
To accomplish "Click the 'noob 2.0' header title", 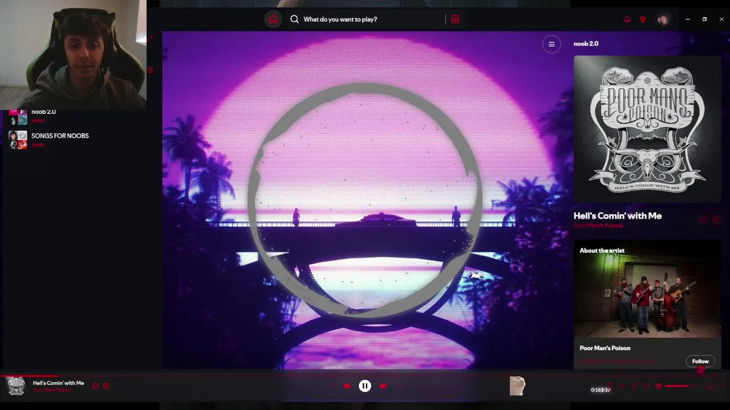I will (x=586, y=44).
